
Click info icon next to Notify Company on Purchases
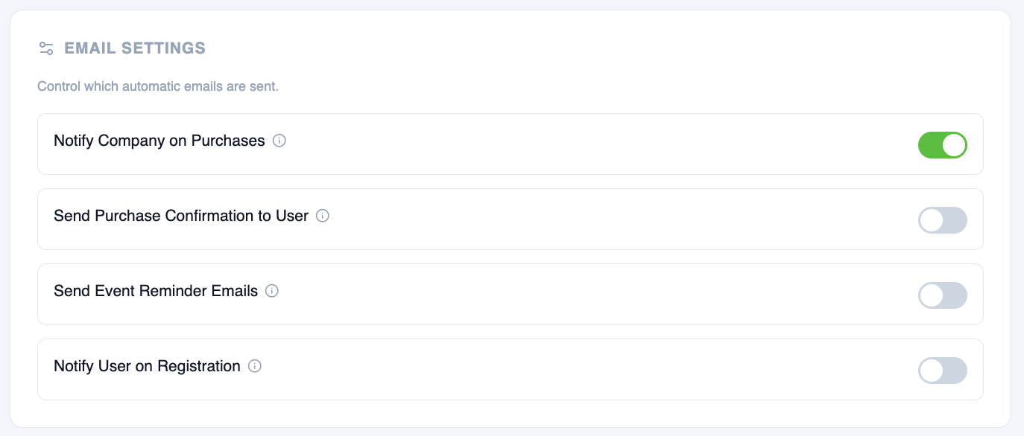pos(279,141)
